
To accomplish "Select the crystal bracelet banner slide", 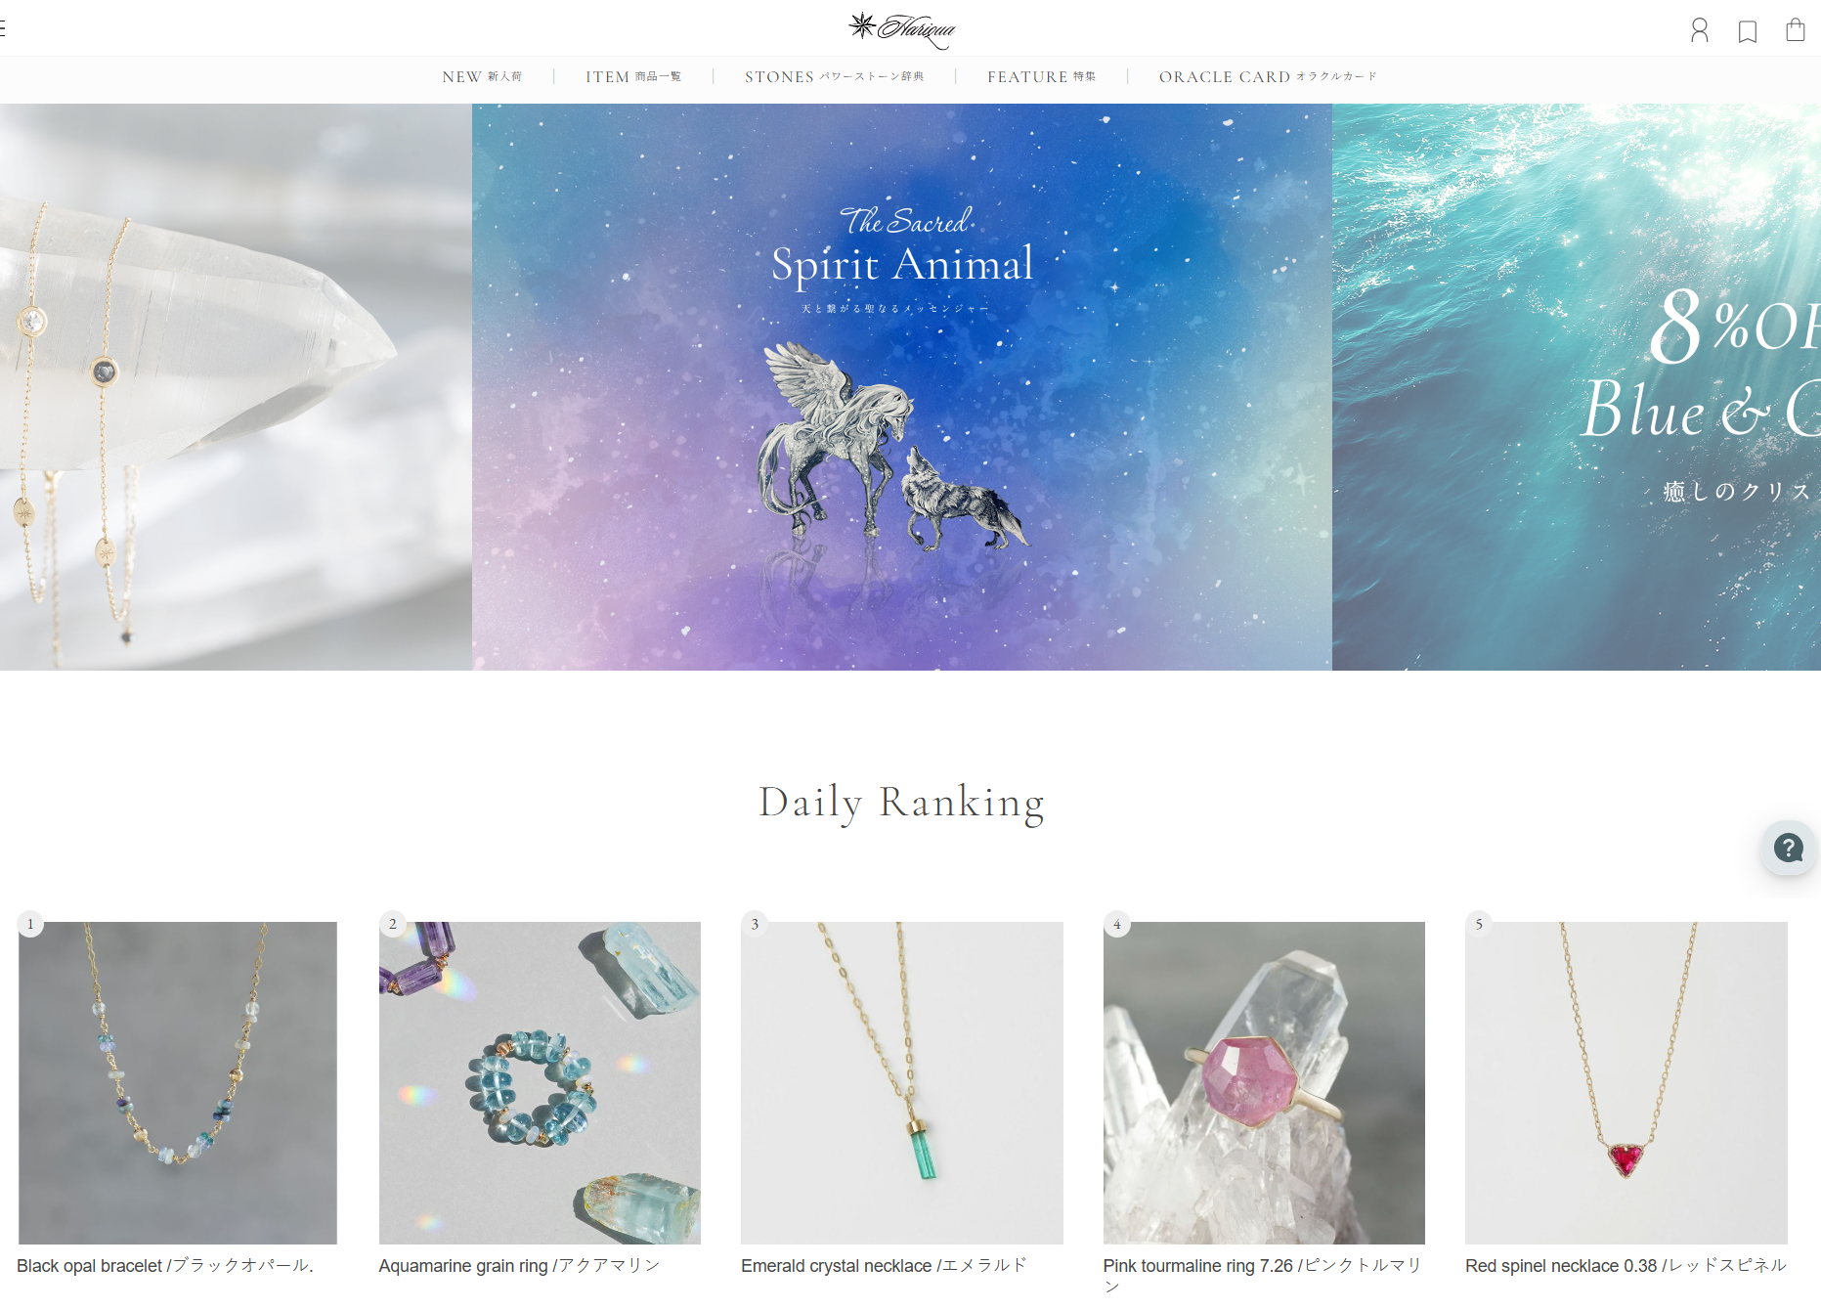I will pos(236,387).
